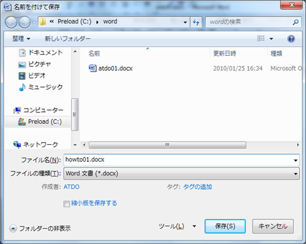Screen dimensions: 306x244
Task: Click navigation pane scroll up arrow
Action: (x=75, y=51)
